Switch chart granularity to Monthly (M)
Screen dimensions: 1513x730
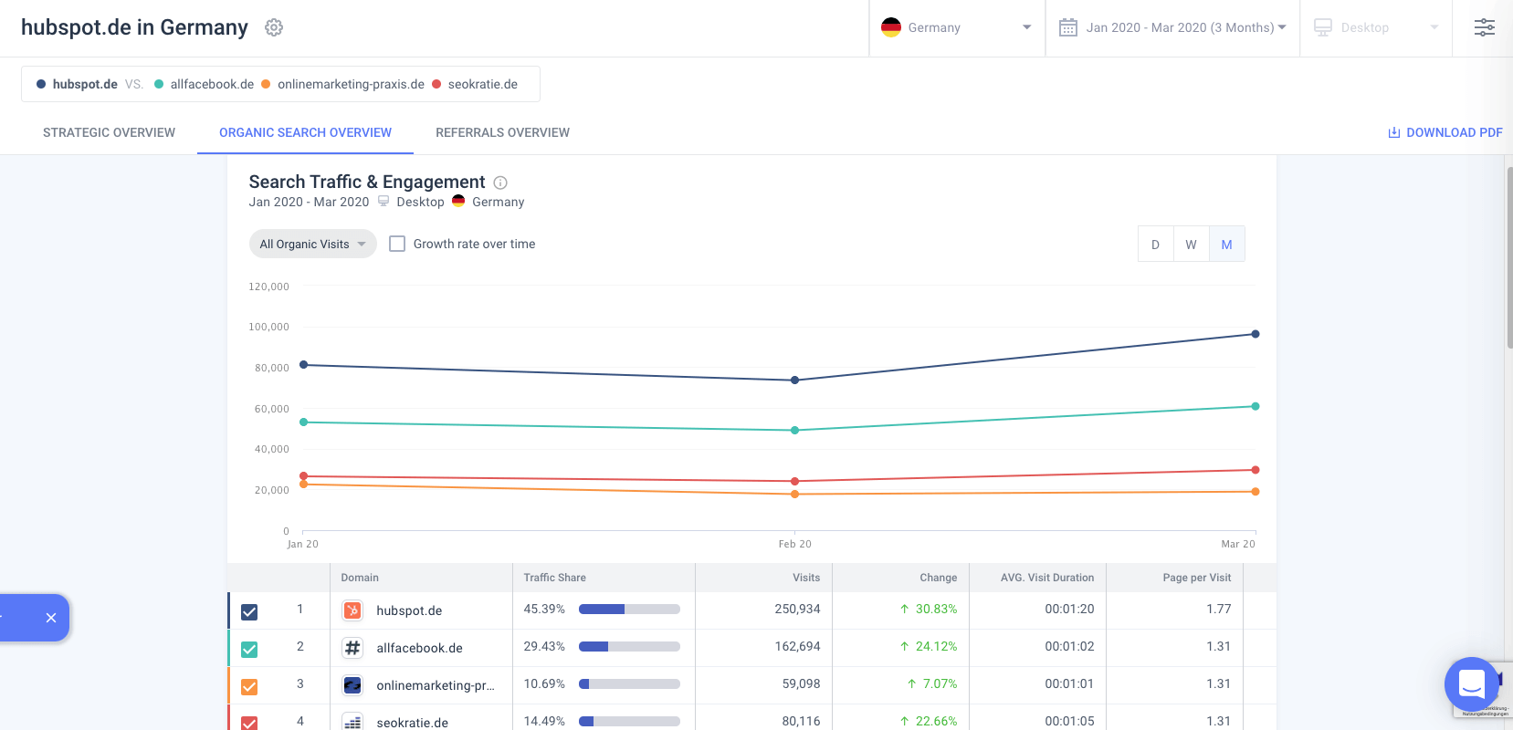click(1226, 244)
